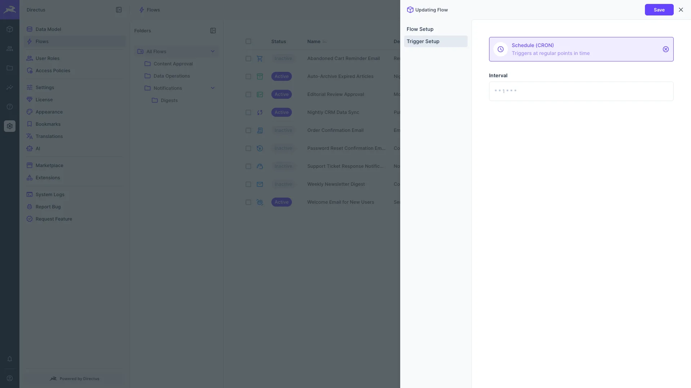This screenshot has height=388, width=691.
Task: Check the Editorial Review Approval row
Action: click(248, 94)
